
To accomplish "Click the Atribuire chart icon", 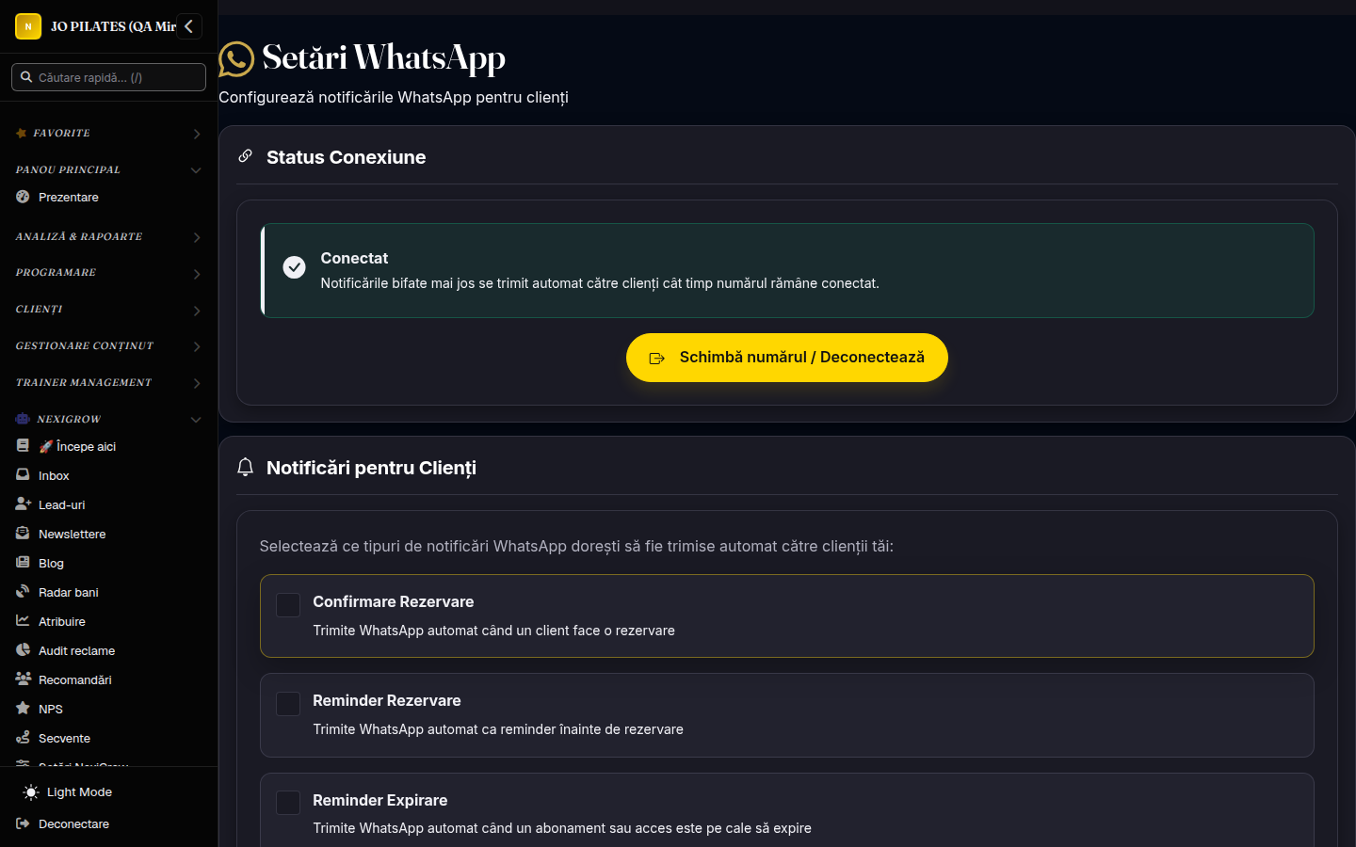I will click(23, 621).
